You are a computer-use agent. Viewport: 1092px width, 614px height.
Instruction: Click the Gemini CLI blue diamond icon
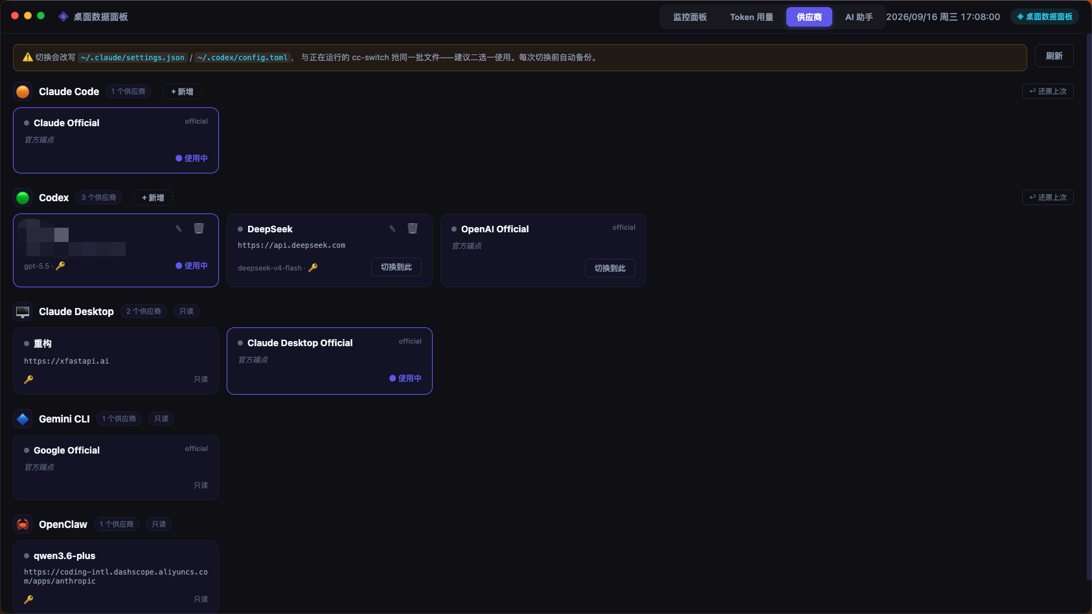[x=23, y=419]
